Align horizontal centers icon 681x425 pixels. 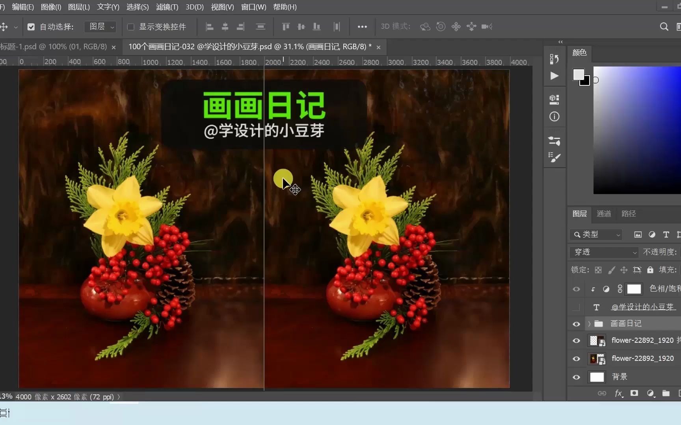tap(225, 27)
